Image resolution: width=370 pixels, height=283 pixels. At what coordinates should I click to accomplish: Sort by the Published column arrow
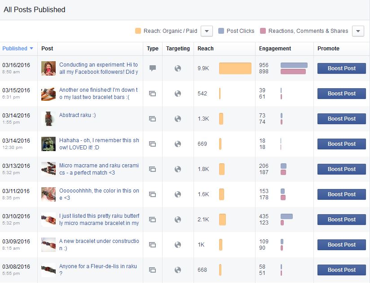click(x=31, y=49)
